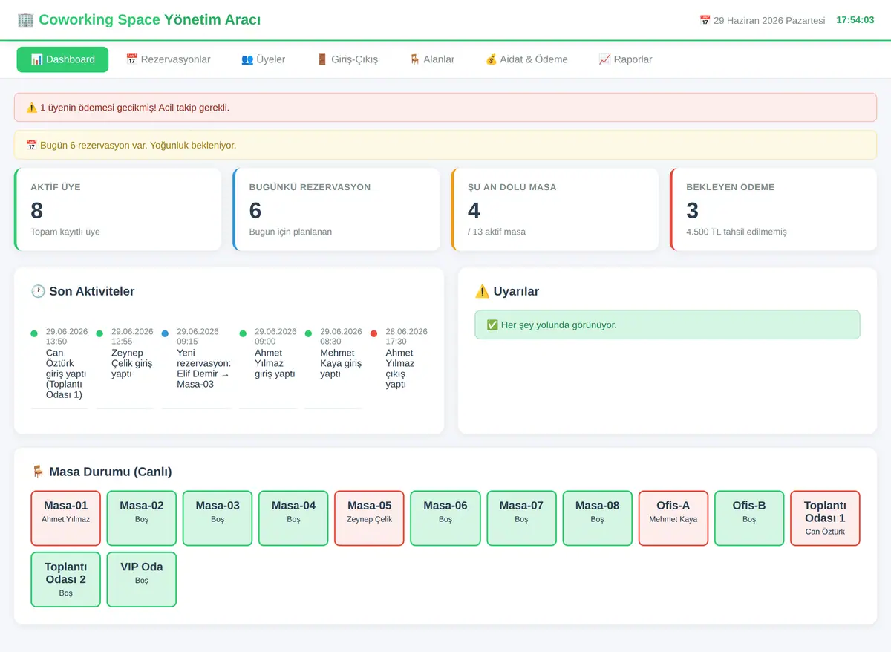Screen dimensions: 891x652
Task: Open the Toplantı Odası 1 tile
Action: coord(825,518)
